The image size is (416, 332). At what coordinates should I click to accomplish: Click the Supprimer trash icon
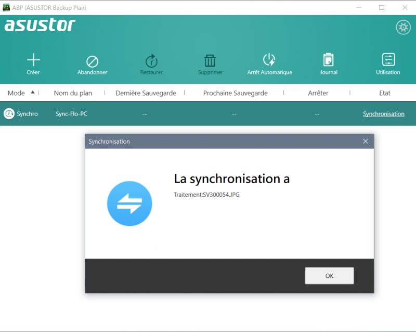tap(210, 60)
